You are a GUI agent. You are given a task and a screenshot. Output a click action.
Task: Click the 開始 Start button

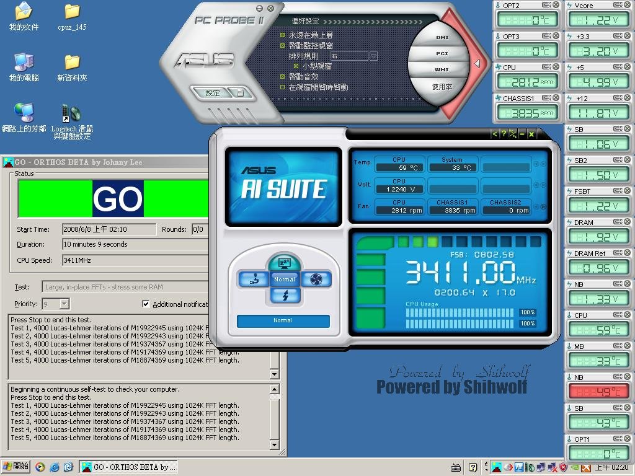(16, 467)
